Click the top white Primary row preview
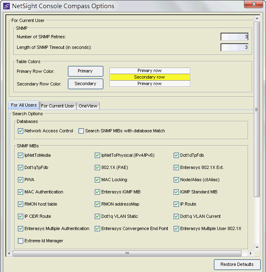This screenshot has height=272, width=266. pos(150,71)
